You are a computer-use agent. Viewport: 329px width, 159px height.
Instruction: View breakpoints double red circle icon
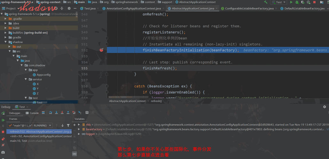(3, 139)
